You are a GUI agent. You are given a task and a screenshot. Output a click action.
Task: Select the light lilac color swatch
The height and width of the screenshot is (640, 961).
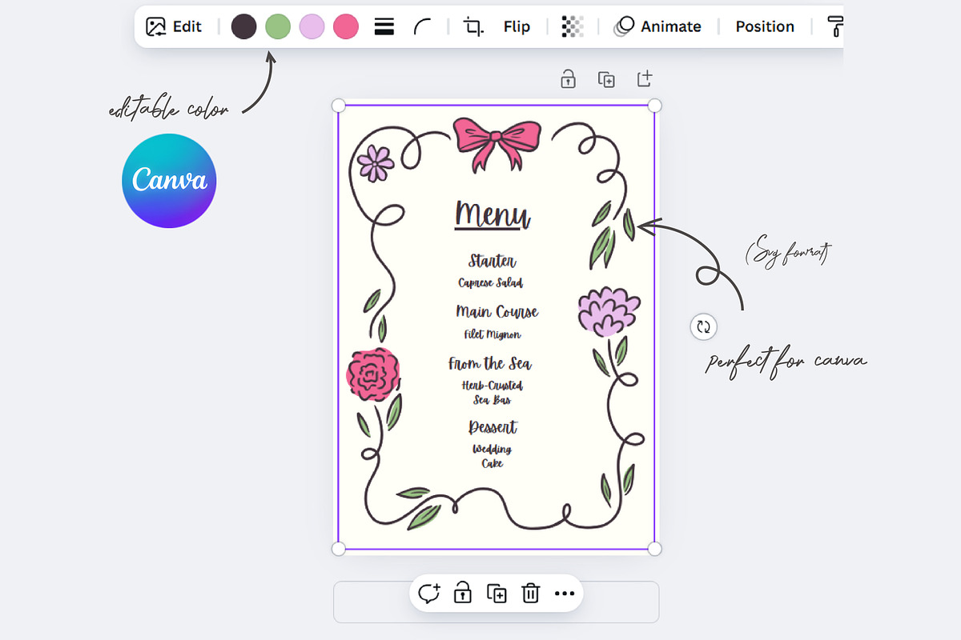[x=312, y=26]
